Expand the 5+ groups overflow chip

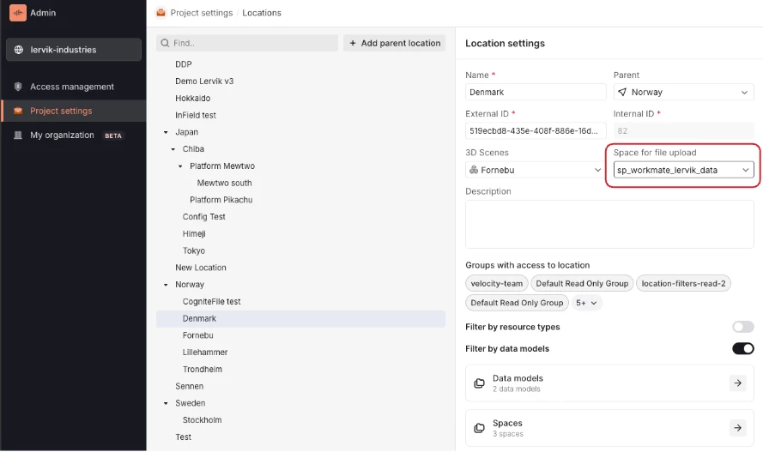click(588, 303)
